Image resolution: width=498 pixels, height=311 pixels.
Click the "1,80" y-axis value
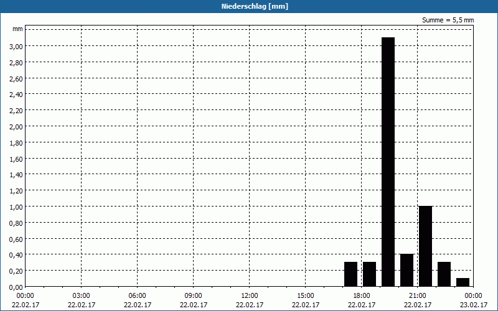16,143
